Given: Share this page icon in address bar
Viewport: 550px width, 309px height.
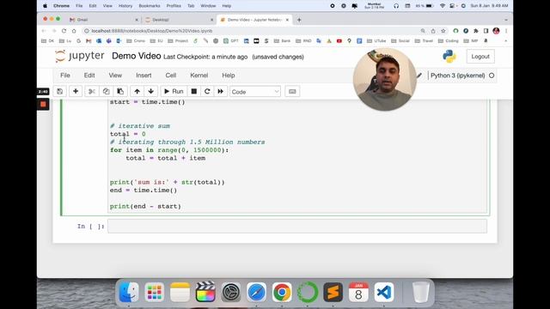Looking at the screenshot, I should 433,31.
